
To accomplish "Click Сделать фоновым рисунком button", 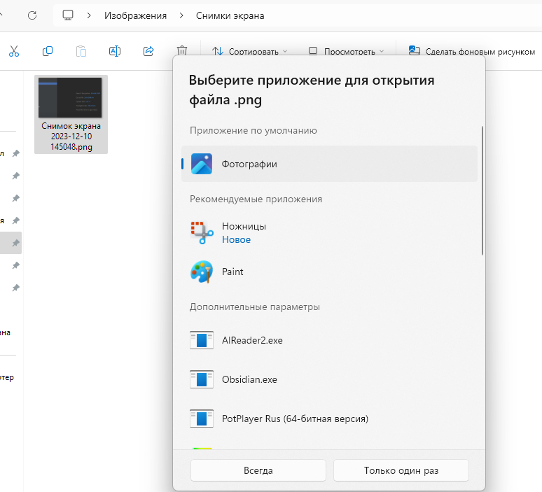I will tap(472, 51).
